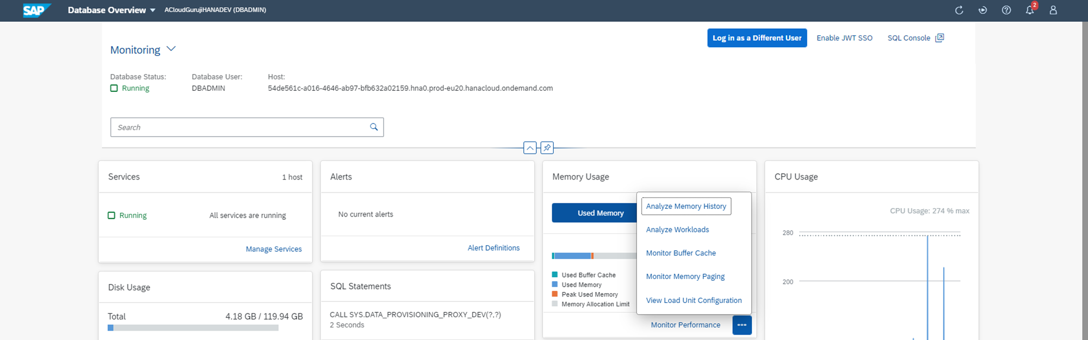Click into the Search input field

[x=239, y=127]
